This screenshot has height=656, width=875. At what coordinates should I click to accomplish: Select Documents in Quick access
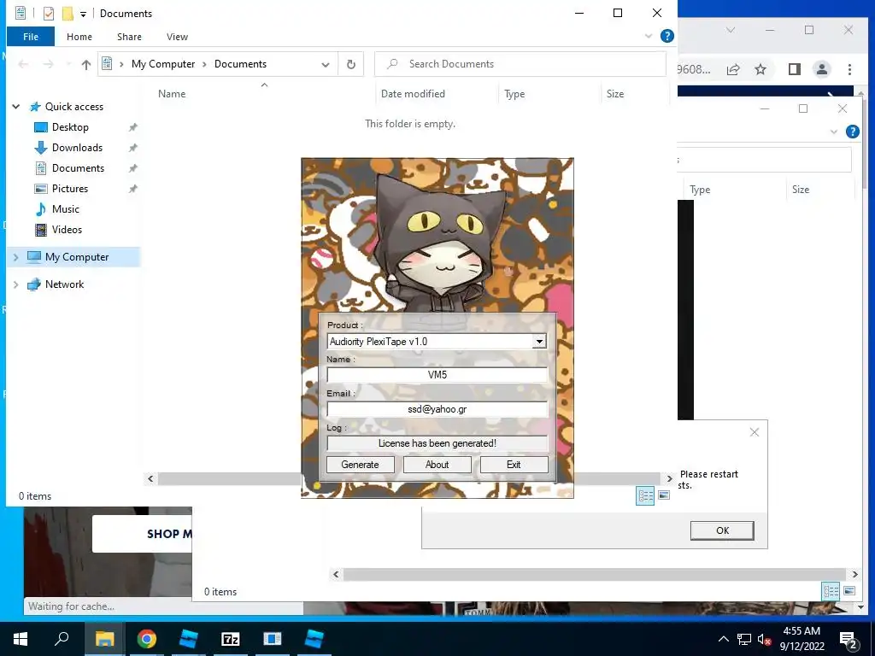click(x=78, y=168)
